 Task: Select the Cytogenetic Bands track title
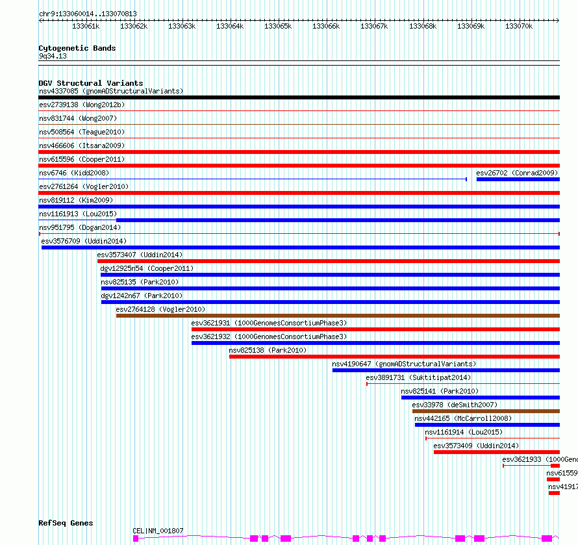click(x=77, y=48)
